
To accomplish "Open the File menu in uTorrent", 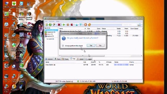I will click(x=46, y=21).
